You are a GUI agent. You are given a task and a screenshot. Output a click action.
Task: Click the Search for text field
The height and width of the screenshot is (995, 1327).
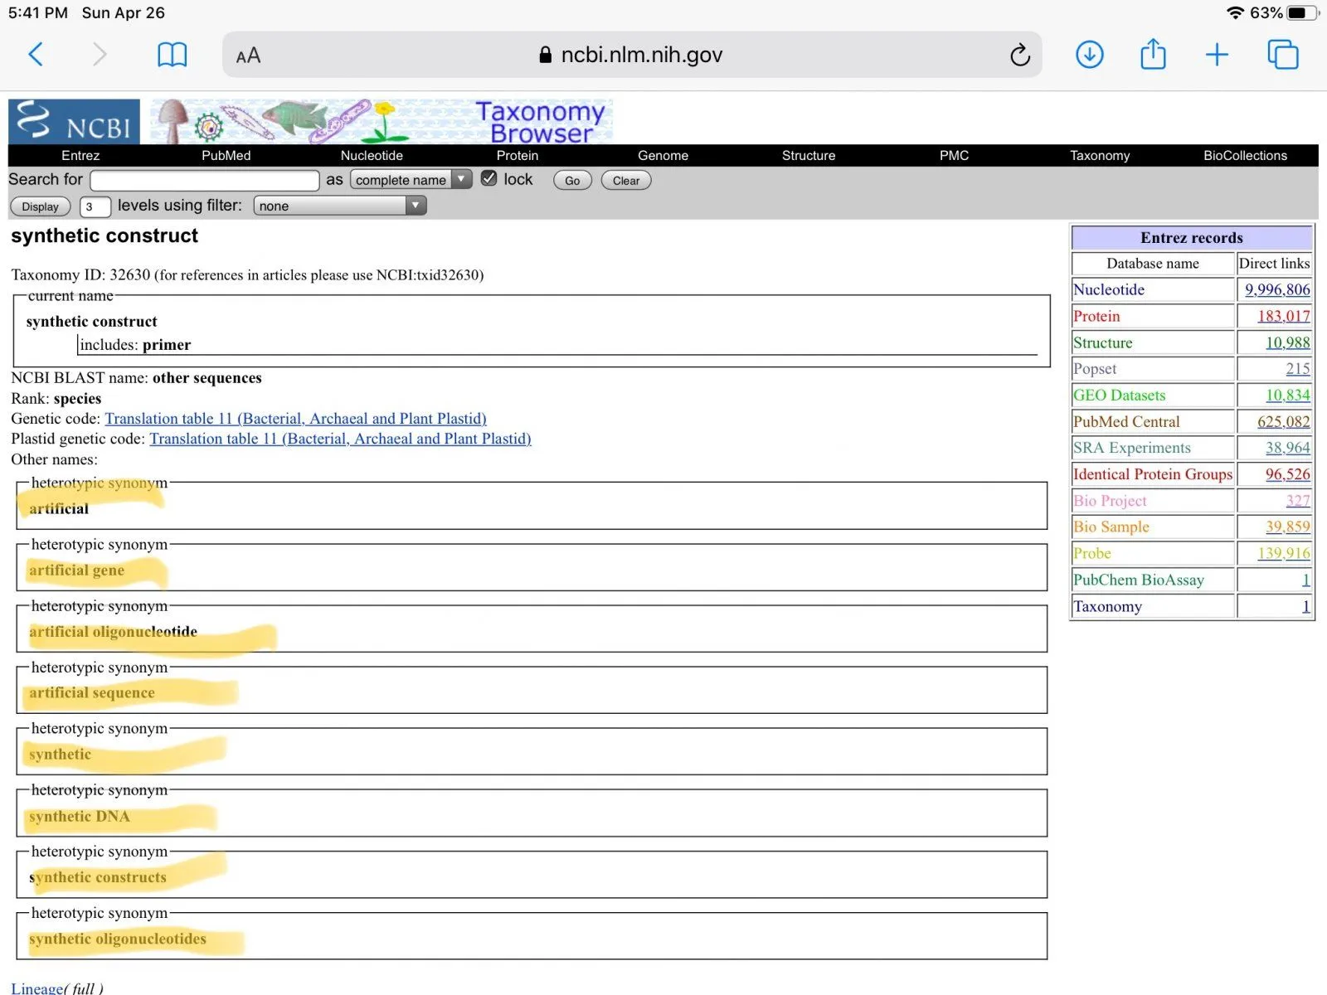click(205, 180)
